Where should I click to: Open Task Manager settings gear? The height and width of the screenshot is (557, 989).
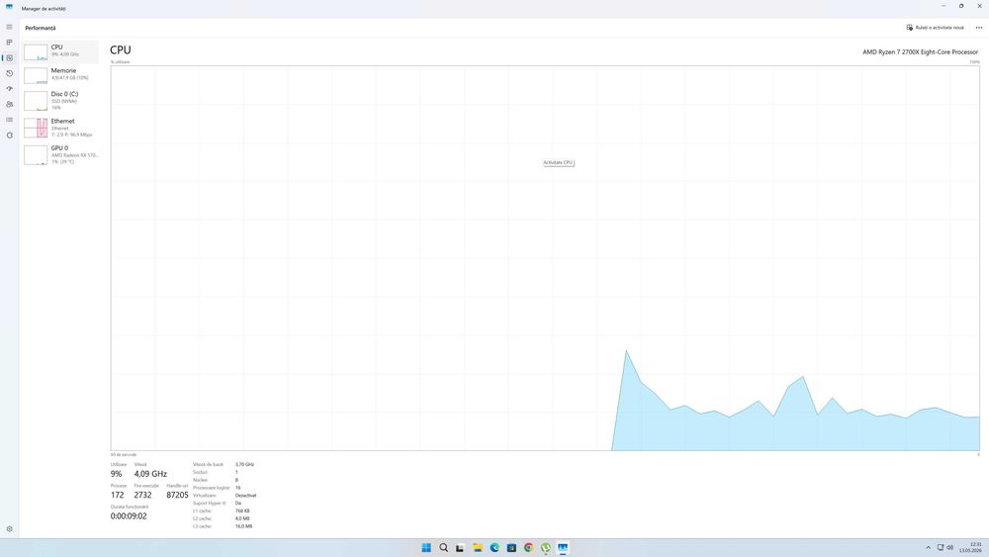10,529
